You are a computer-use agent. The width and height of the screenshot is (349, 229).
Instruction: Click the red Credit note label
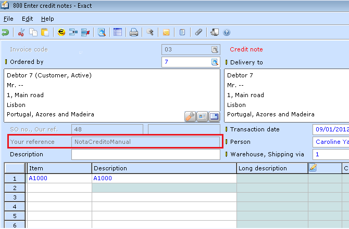(x=246, y=49)
